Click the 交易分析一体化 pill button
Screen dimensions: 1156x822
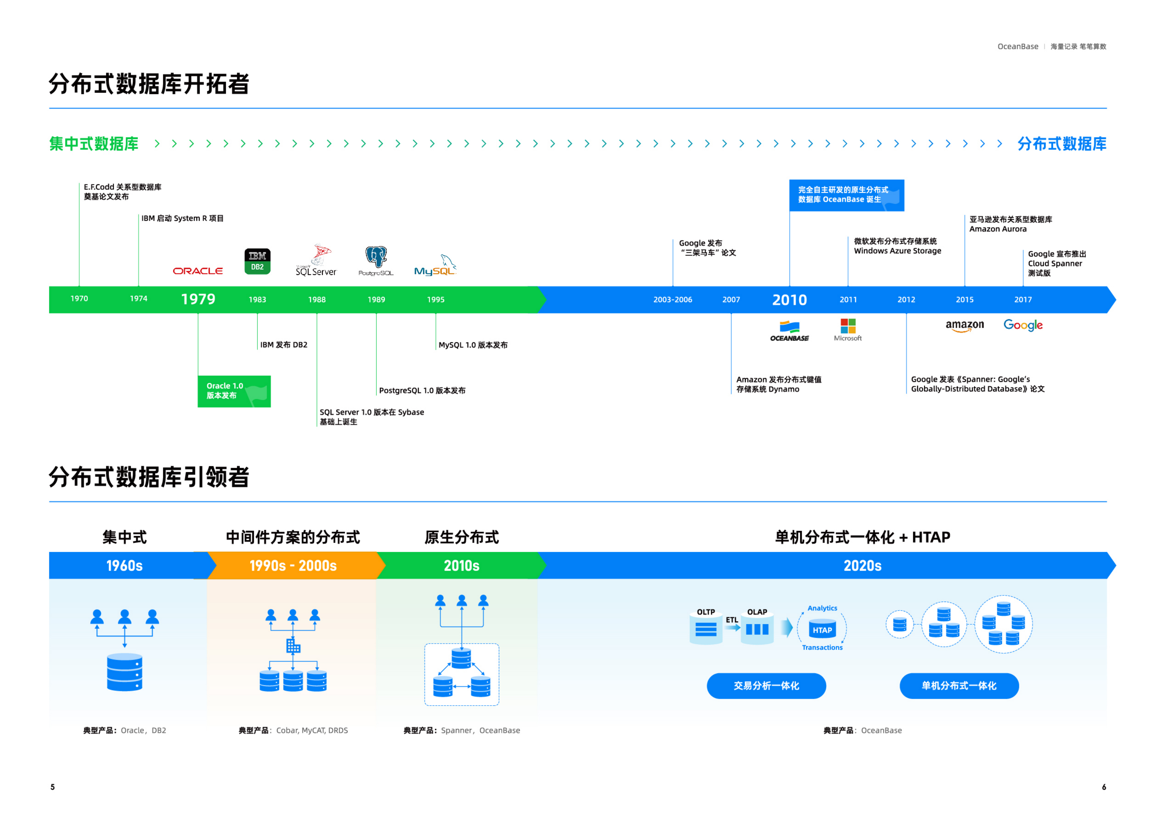pyautogui.click(x=766, y=686)
